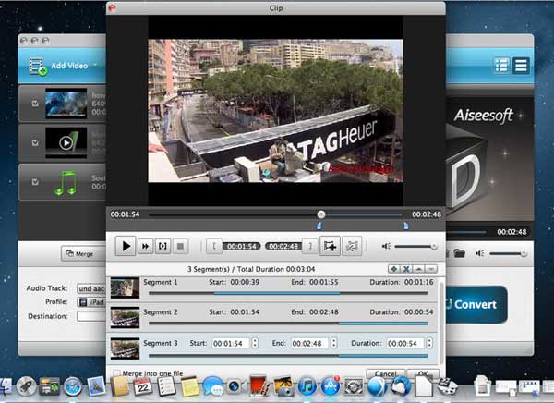Switch to detailed list view icon
Viewport: 554px width, 403px height.
point(501,66)
